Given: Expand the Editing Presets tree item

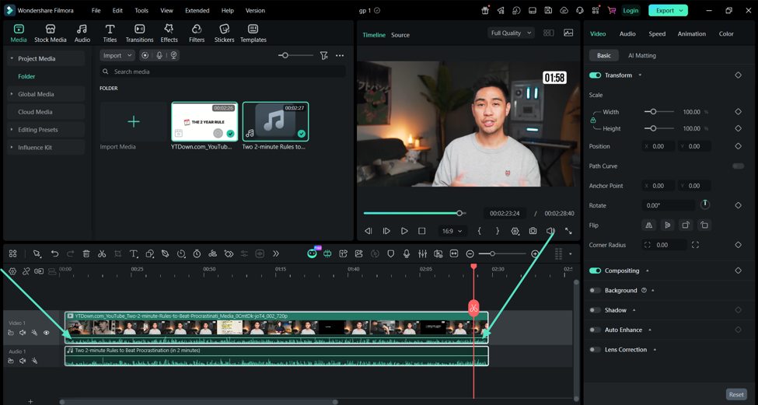Looking at the screenshot, I should (12, 130).
